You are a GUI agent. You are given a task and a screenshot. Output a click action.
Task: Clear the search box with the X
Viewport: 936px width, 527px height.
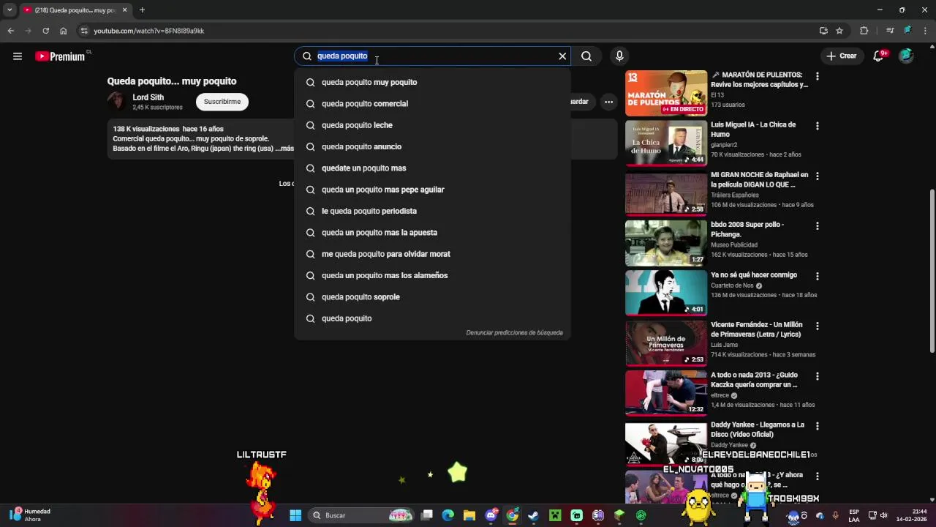[562, 56]
